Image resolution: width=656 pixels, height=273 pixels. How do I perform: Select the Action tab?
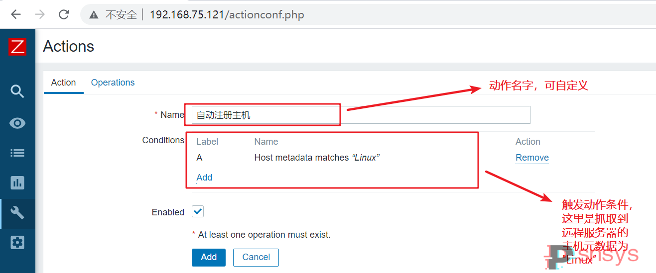[64, 83]
